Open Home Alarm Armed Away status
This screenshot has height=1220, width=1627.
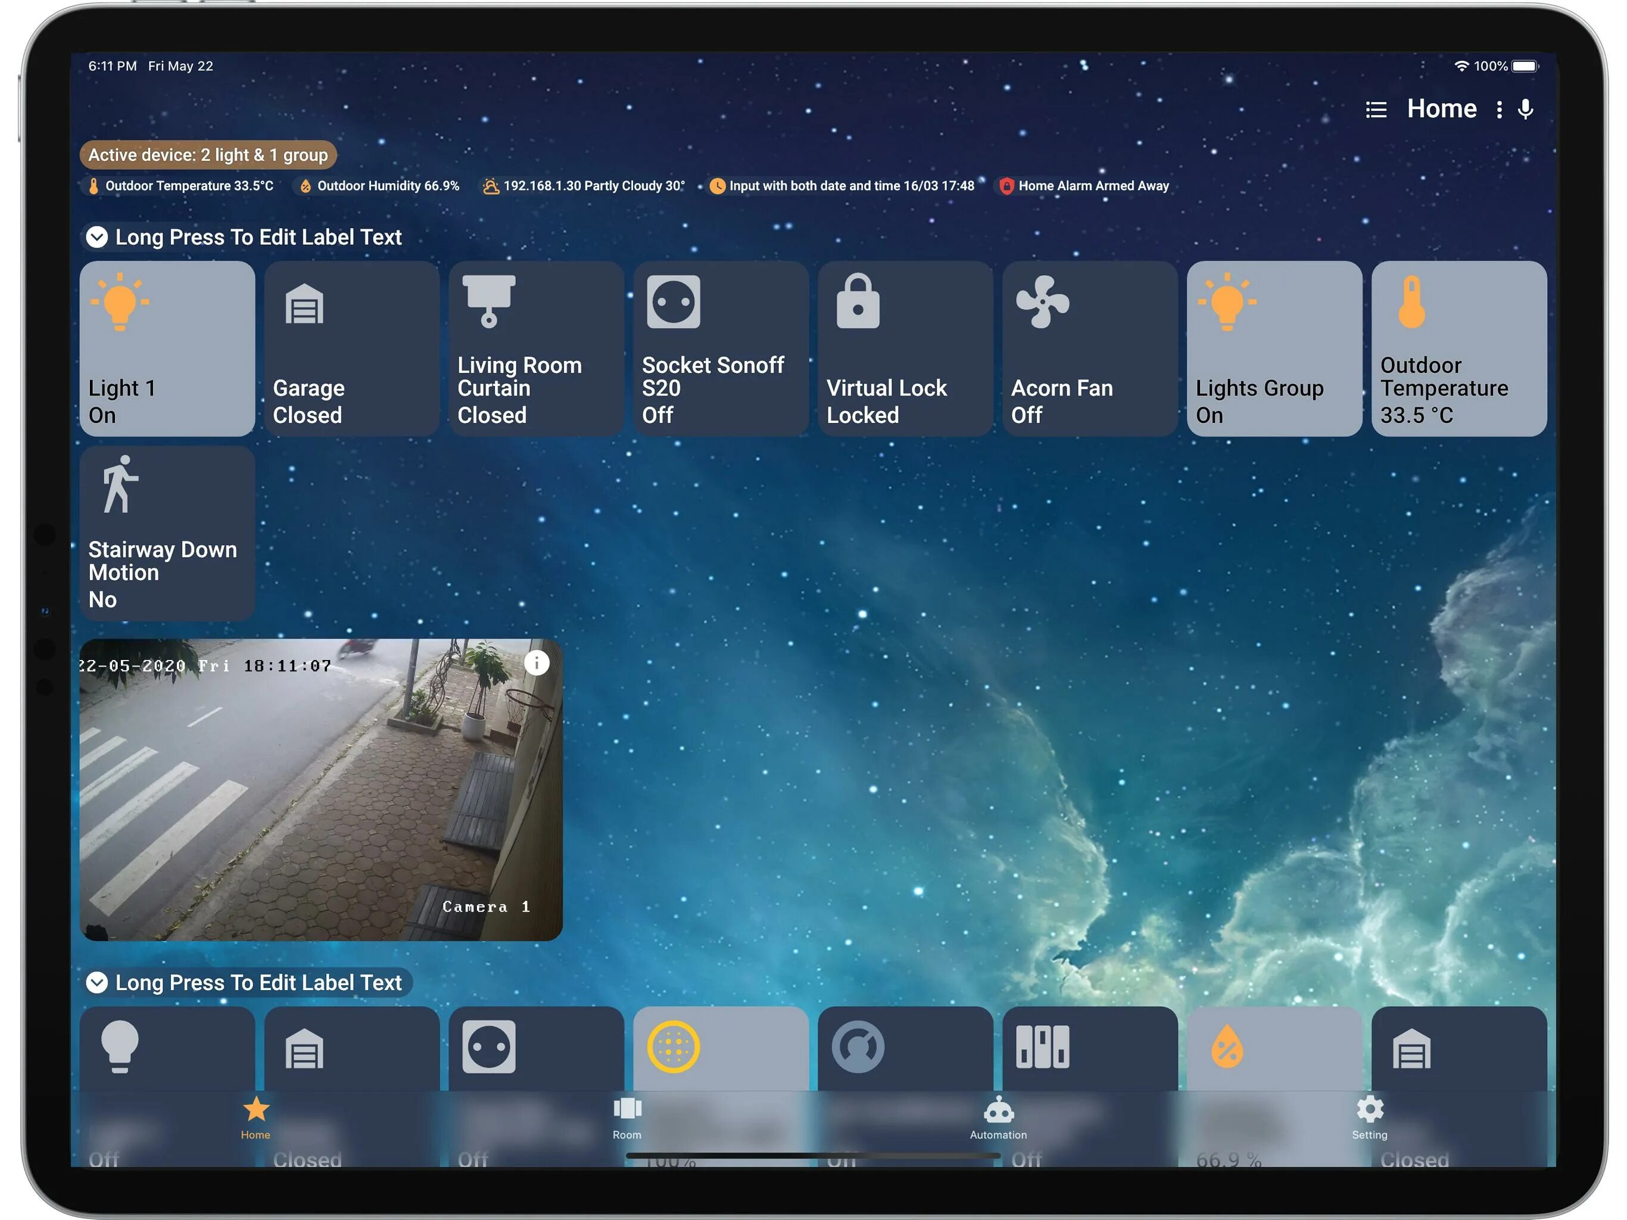(1084, 186)
